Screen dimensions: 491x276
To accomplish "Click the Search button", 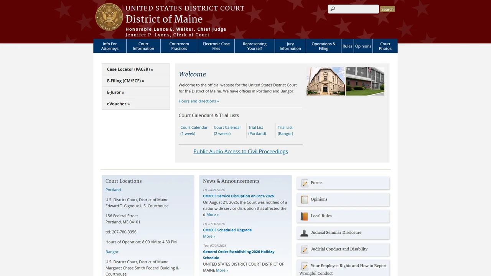I will [x=387, y=9].
